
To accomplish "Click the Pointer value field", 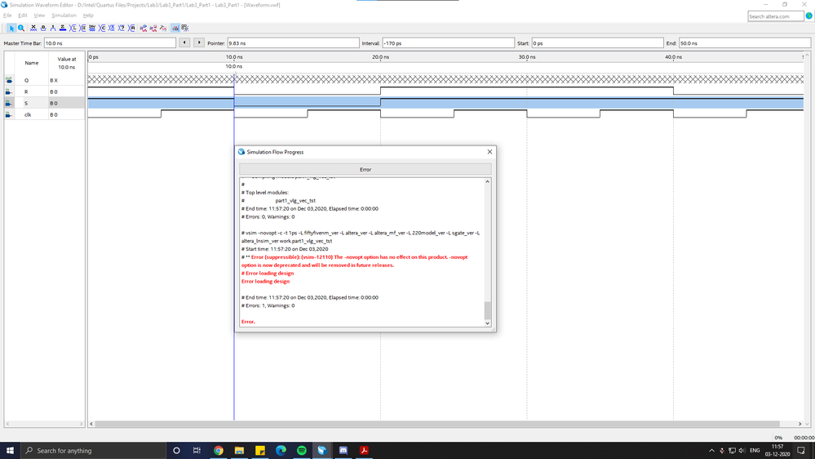I will [x=293, y=43].
